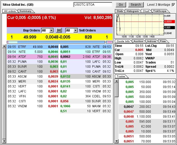Select the Chart tab

pyautogui.click(x=146, y=11)
